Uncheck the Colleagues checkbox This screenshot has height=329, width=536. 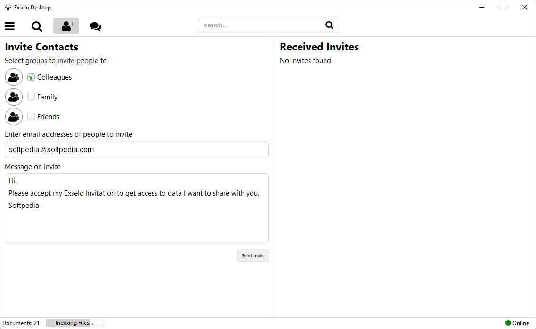point(31,77)
